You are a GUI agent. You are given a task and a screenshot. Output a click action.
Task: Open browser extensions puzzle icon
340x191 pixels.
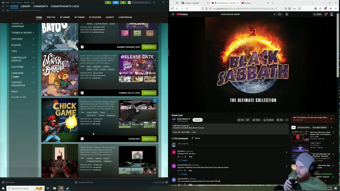(321, 8)
